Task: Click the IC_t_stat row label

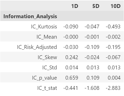Action: pos(47,88)
